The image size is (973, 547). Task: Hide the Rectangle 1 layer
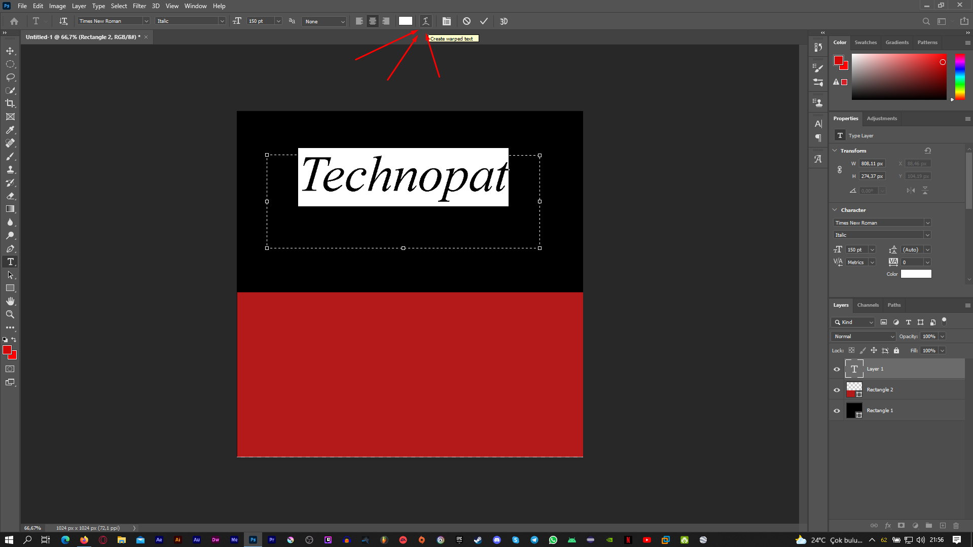tap(837, 411)
